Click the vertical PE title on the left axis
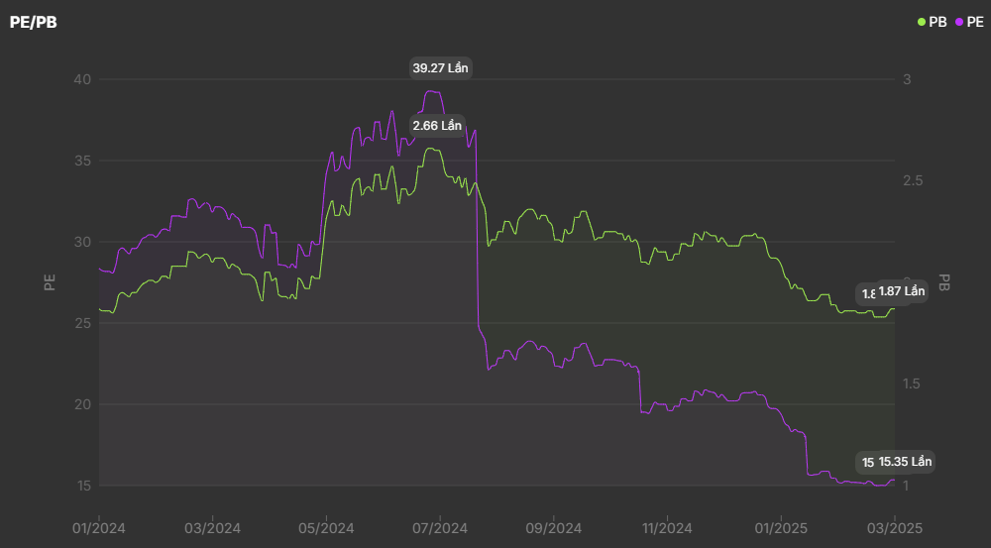 (50, 282)
